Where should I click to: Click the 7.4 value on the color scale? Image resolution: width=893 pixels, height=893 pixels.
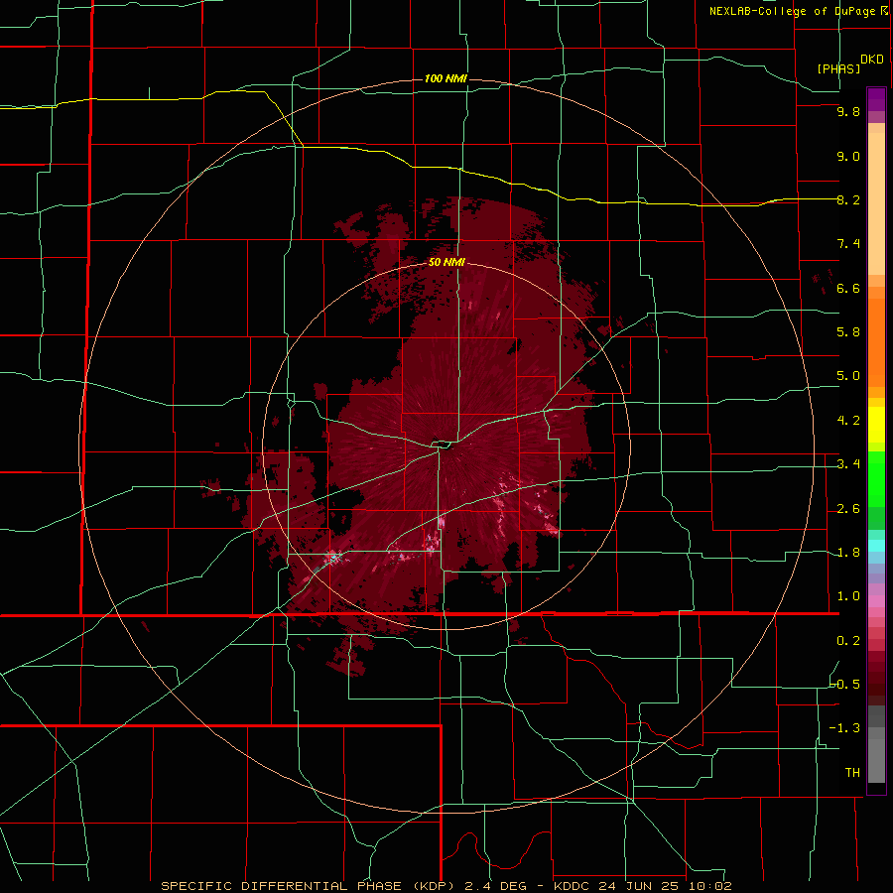848,244
